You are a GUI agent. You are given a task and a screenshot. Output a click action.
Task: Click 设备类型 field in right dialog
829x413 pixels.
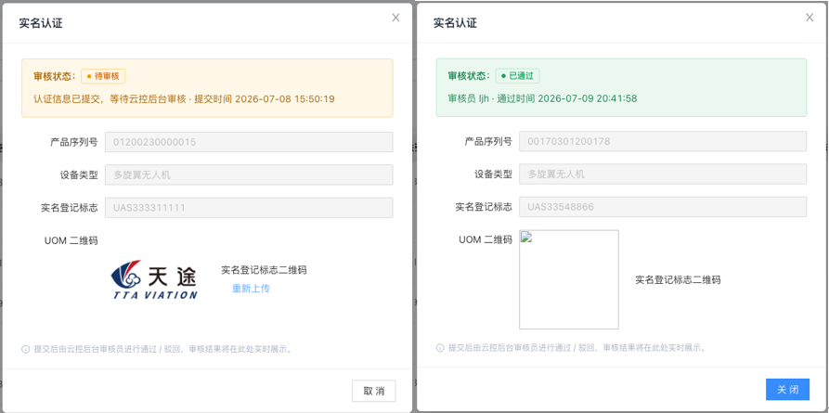click(663, 174)
